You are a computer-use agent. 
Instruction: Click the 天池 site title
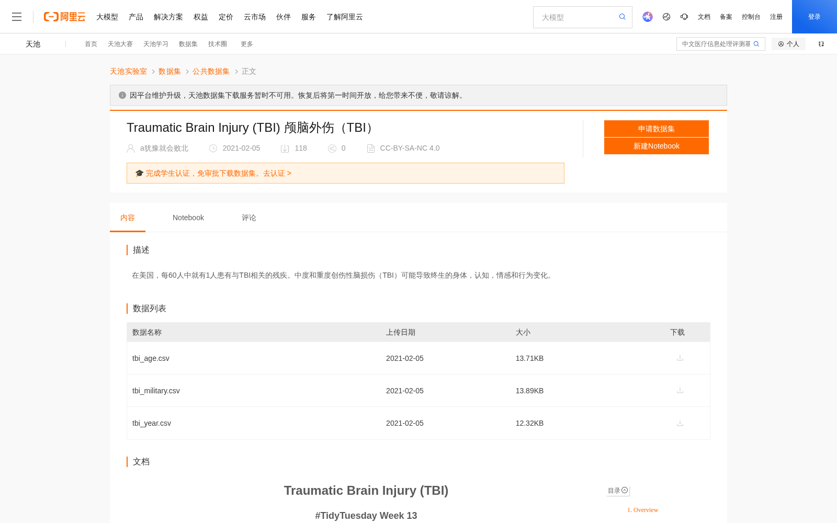33,44
